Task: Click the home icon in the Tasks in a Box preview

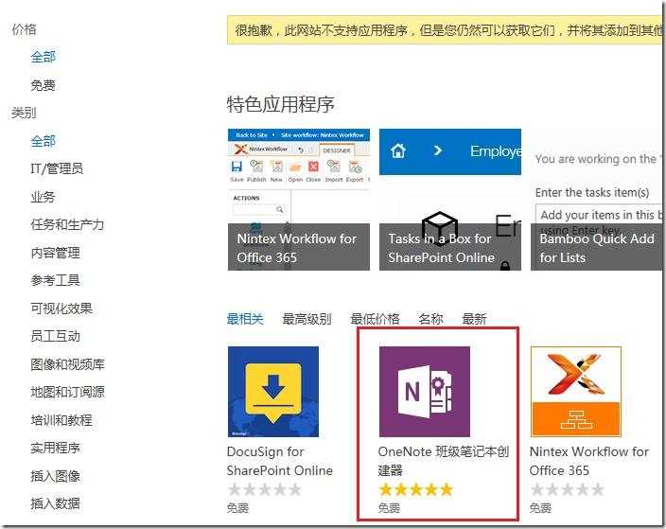Action: (398, 150)
